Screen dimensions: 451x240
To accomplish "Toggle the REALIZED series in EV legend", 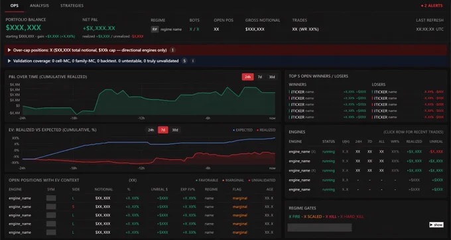I will pyautogui.click(x=266, y=130).
